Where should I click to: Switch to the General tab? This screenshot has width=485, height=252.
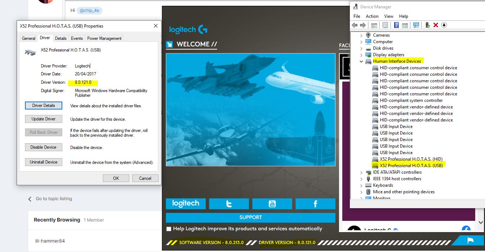click(x=29, y=38)
